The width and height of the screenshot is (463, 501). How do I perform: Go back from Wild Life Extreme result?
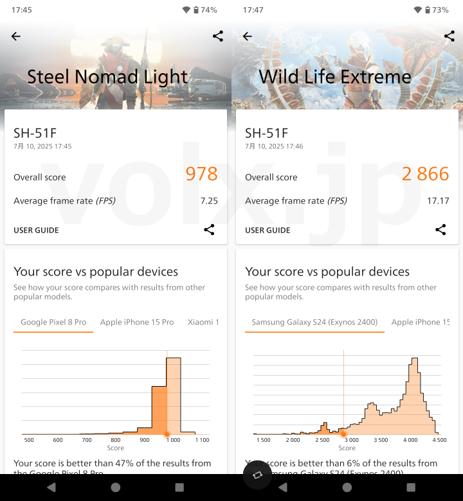(248, 37)
